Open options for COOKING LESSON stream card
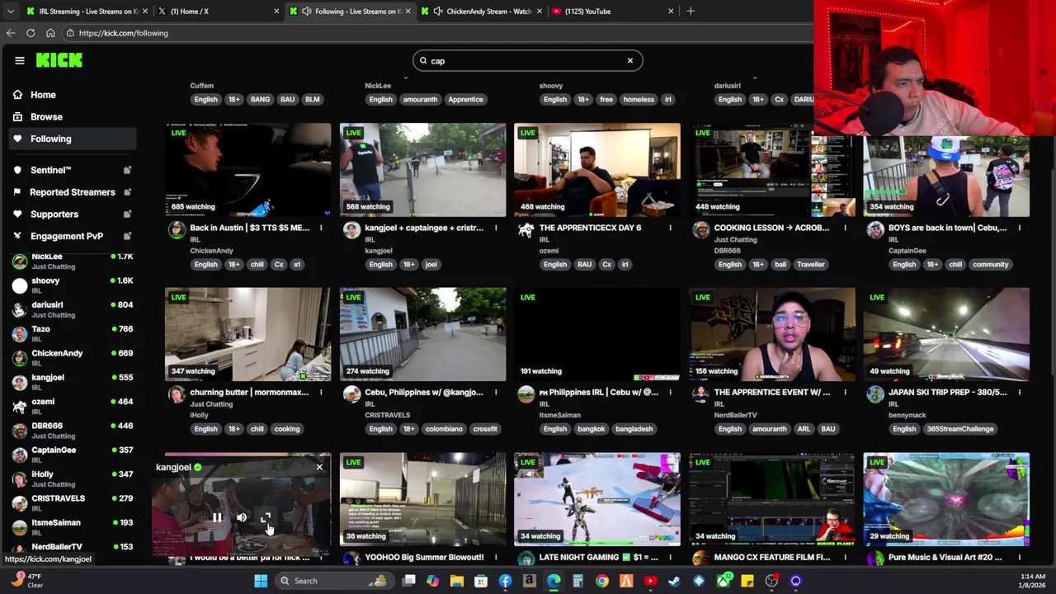This screenshot has height=594, width=1056. point(845,228)
